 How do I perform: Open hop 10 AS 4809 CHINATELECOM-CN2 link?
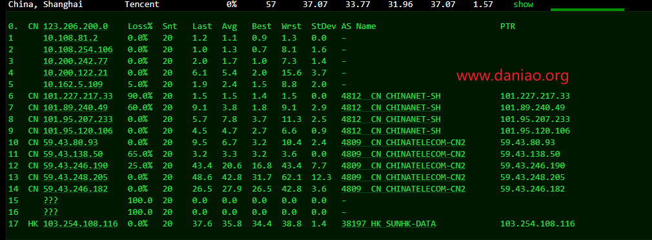[x=403, y=143]
